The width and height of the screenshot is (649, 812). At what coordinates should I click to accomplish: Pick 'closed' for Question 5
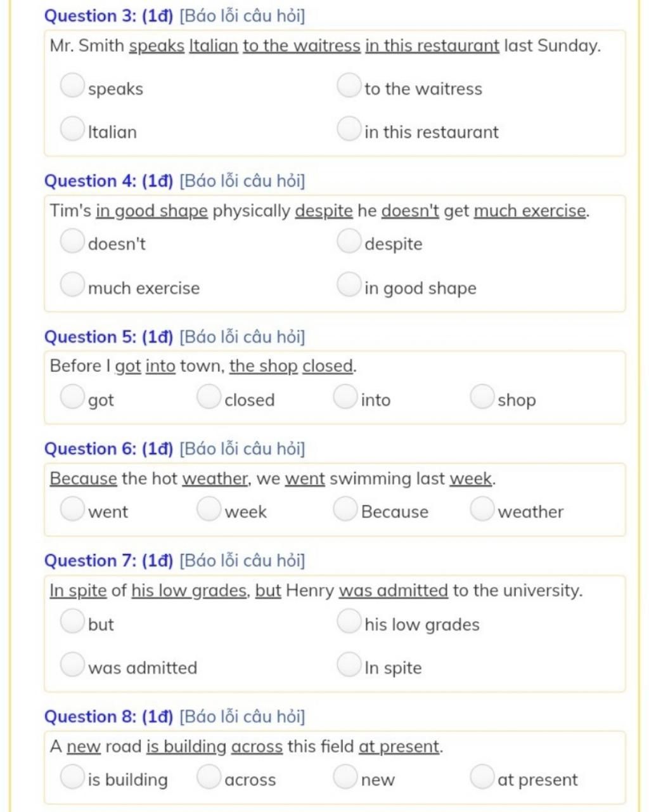209,396
